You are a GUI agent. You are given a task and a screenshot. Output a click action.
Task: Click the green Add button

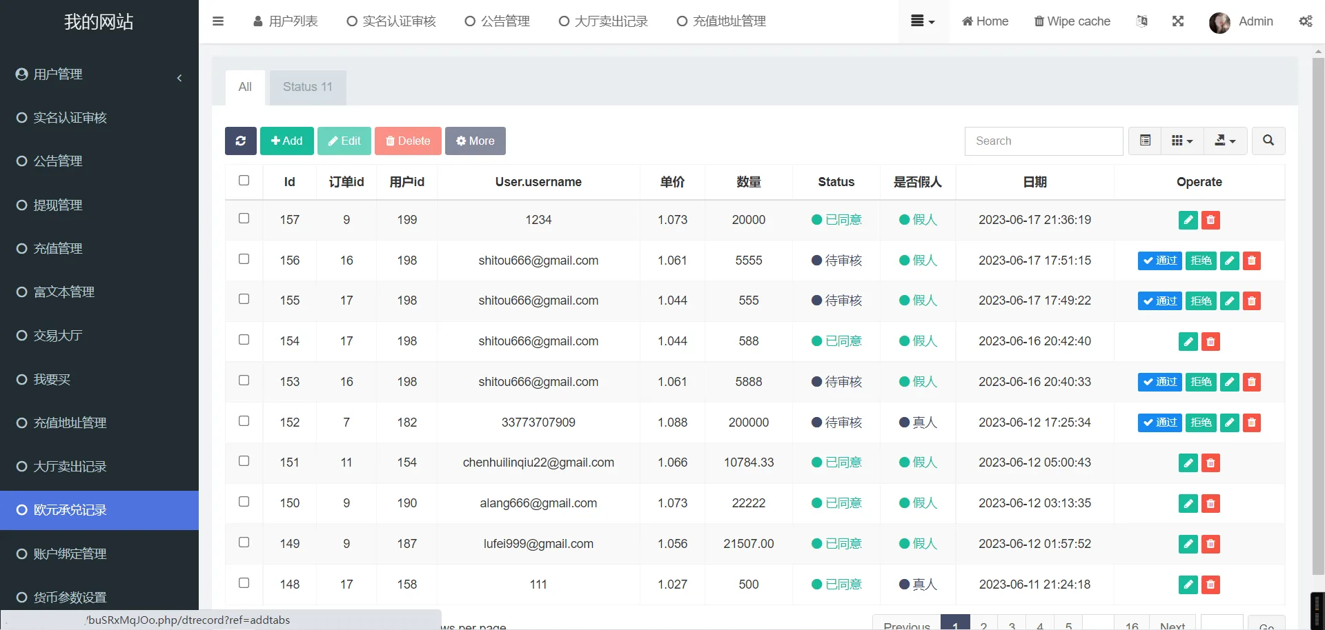(286, 141)
